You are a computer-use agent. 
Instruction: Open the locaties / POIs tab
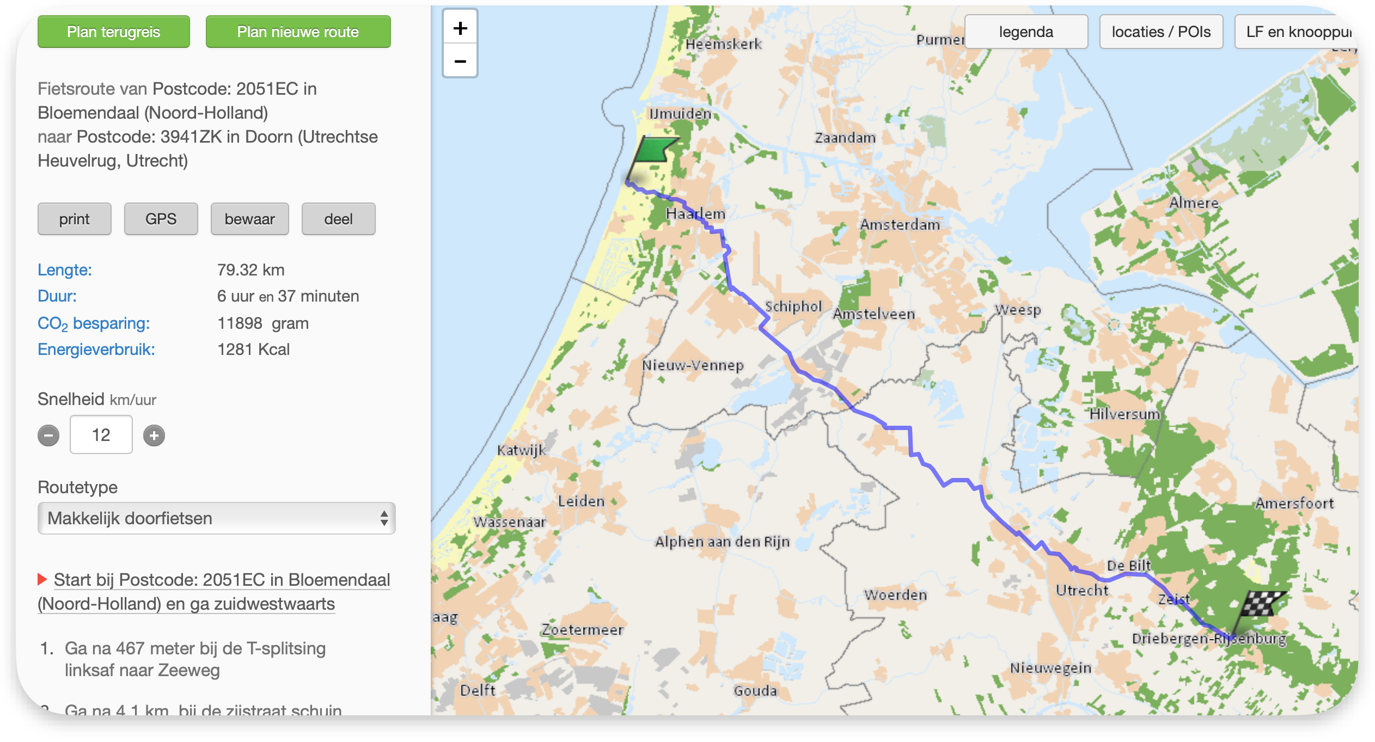[x=1161, y=32]
